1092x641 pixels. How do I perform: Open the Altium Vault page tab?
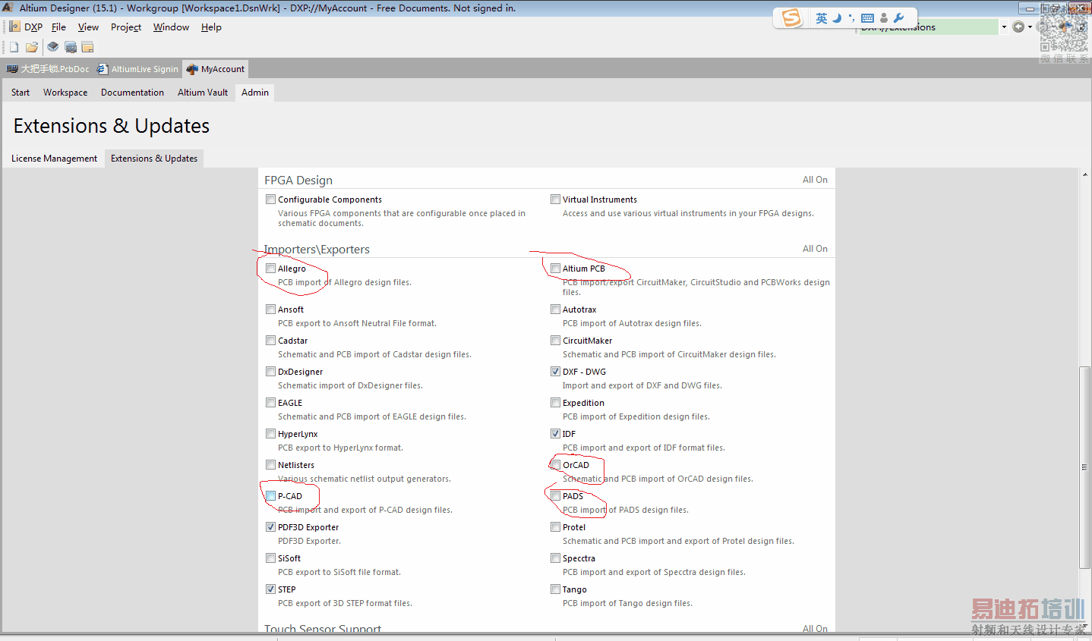[x=203, y=93]
